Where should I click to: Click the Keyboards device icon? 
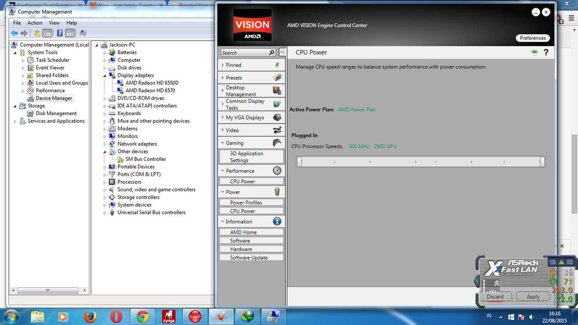(x=112, y=113)
